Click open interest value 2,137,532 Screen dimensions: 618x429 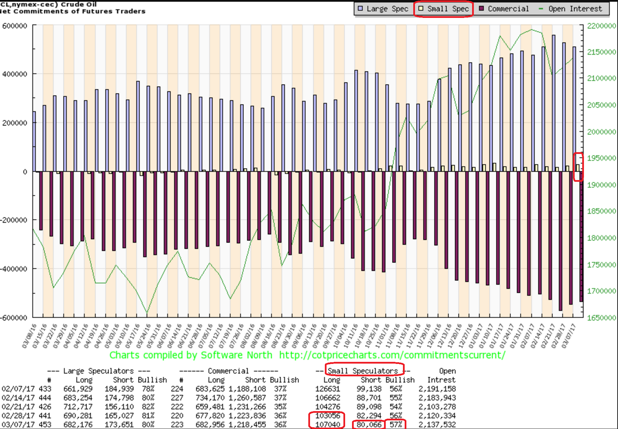point(437,425)
